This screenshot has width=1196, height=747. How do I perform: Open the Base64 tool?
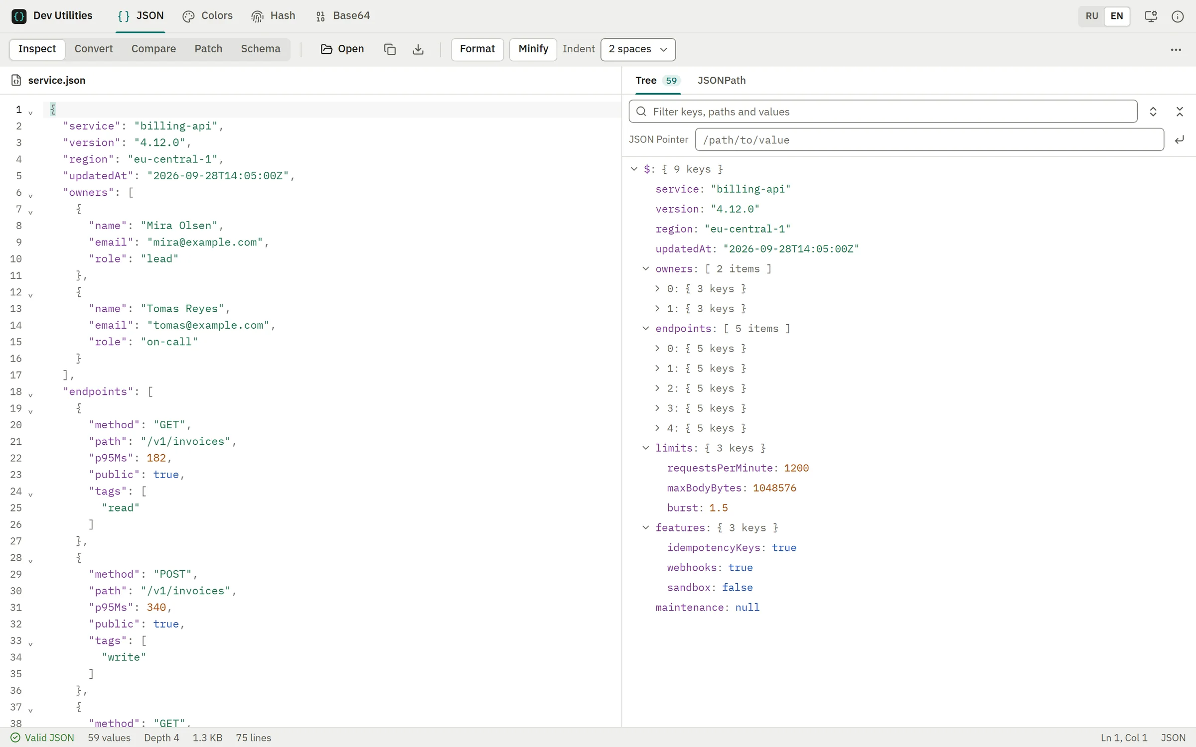[x=343, y=16]
